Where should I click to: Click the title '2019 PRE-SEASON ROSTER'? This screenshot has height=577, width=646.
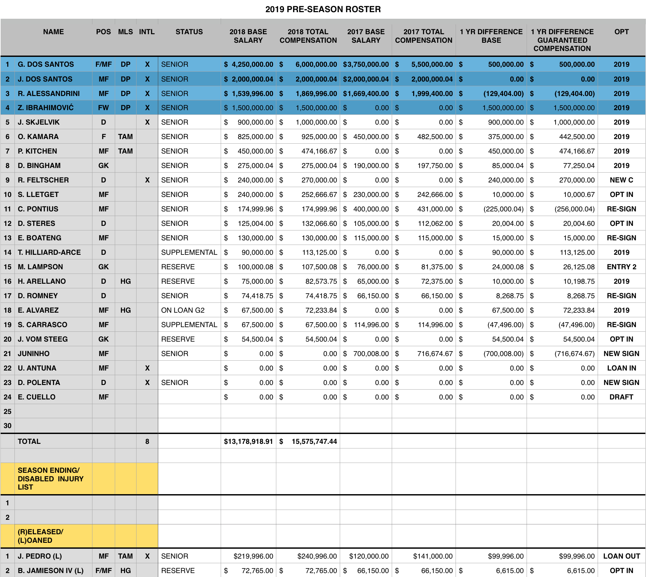coord(323,9)
